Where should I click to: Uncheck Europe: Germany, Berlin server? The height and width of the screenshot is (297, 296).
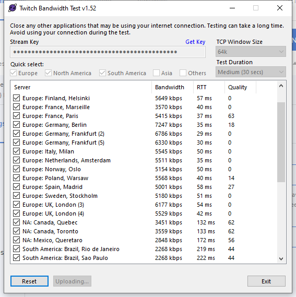(x=17, y=125)
